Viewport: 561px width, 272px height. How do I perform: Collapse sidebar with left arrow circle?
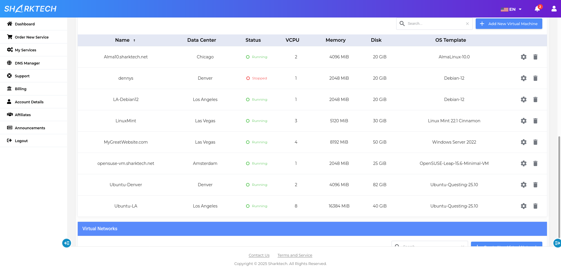67,243
